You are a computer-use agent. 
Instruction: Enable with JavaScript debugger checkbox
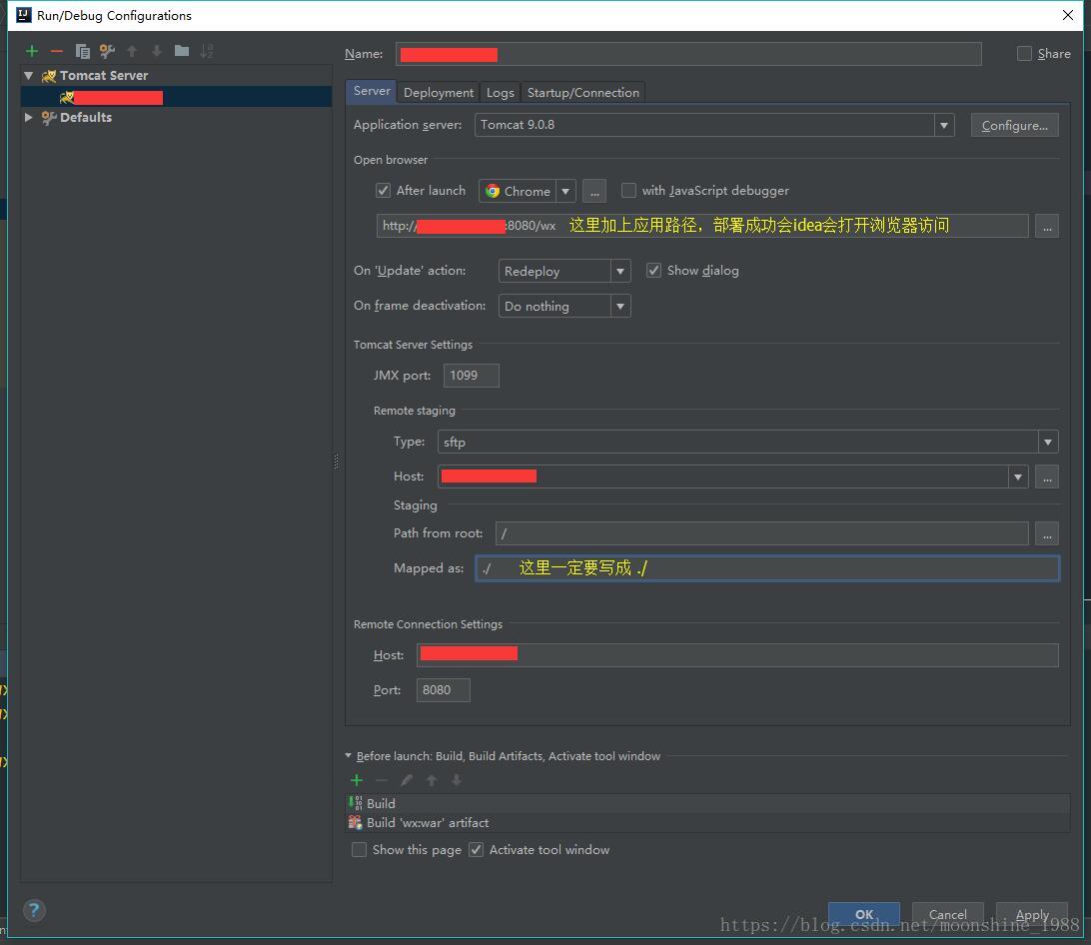(628, 190)
